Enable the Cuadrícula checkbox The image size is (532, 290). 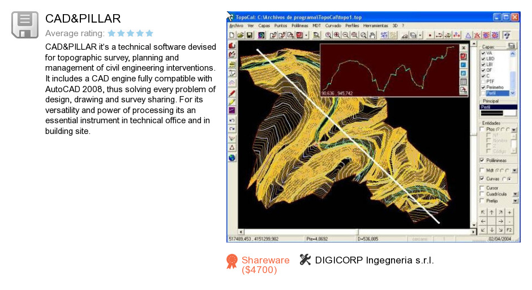coord(482,194)
